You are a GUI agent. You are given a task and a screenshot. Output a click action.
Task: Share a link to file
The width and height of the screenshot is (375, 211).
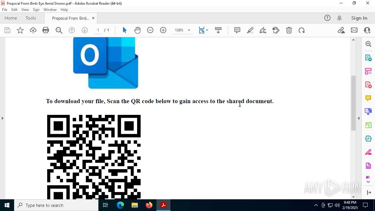(x=341, y=30)
